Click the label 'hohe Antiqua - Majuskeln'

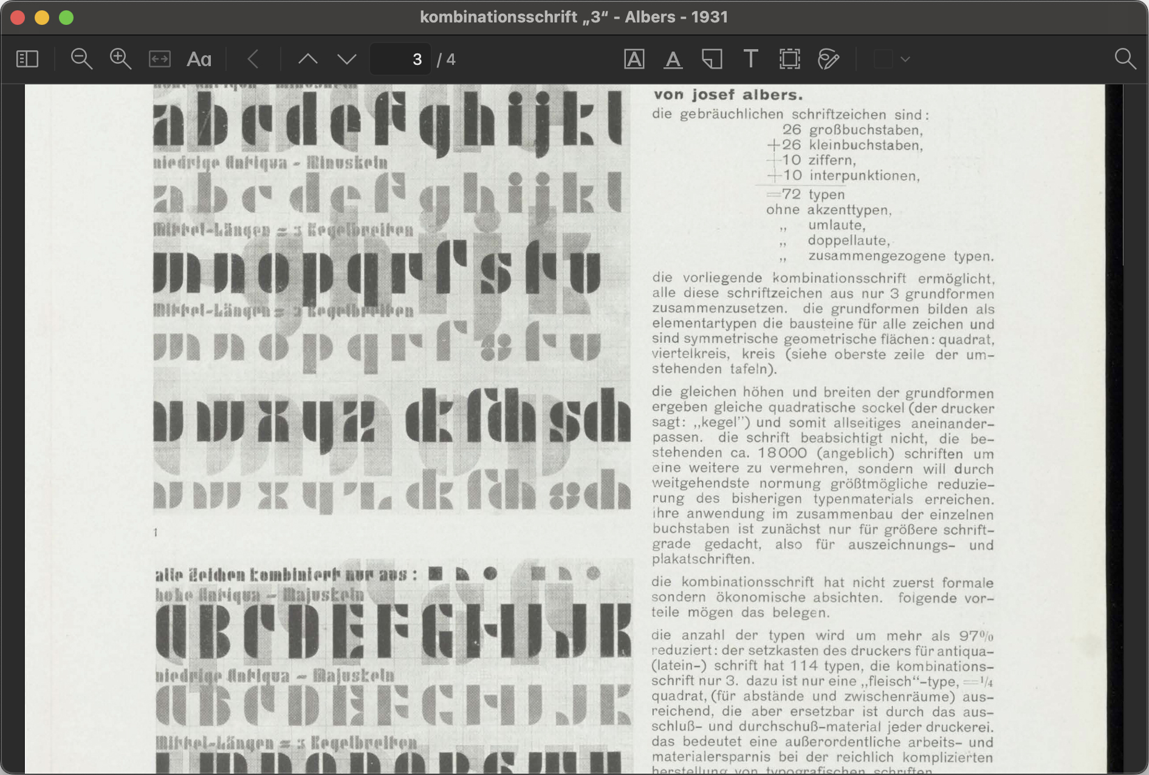260,594
